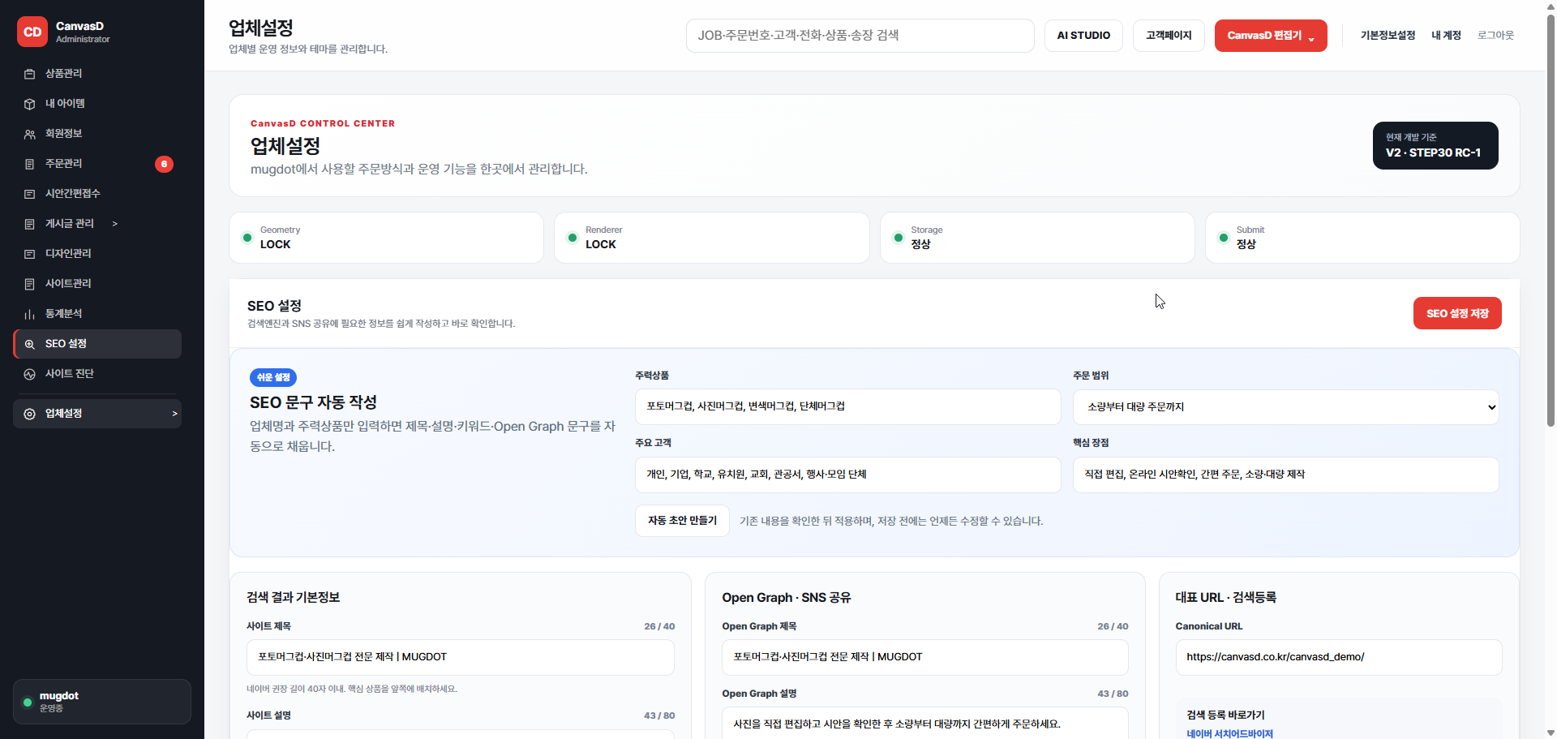Click the 상품관리 sidebar icon
This screenshot has width=1557, height=739.
30,74
